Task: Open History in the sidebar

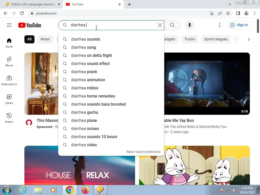Action: tap(9, 118)
